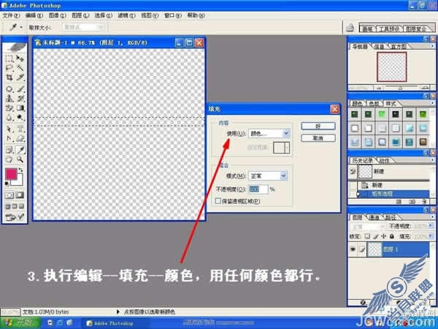
Task: Select the Crop tool
Action: [x=9, y=77]
